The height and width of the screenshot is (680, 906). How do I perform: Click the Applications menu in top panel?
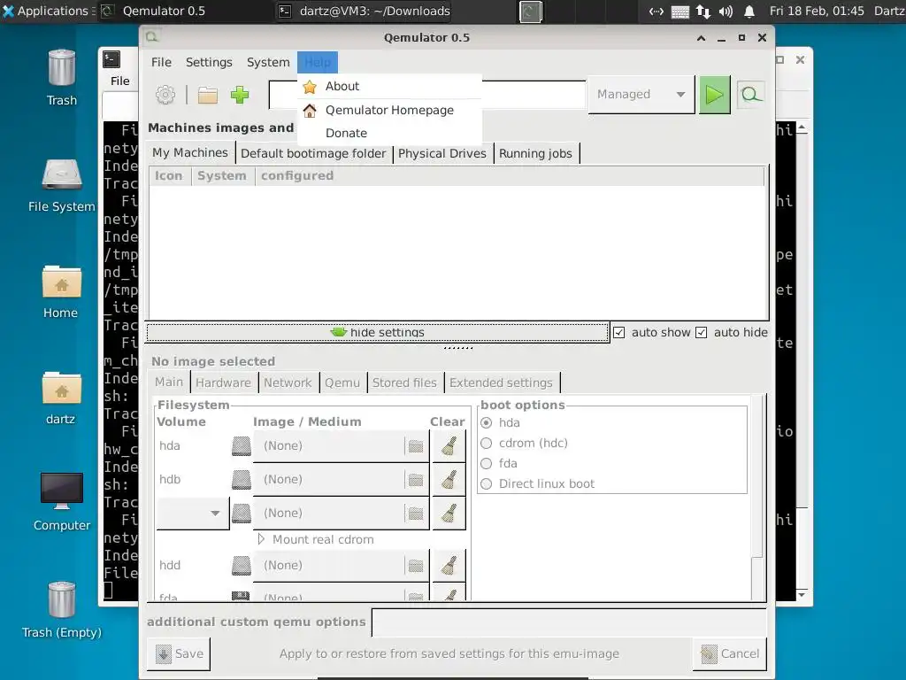point(48,11)
